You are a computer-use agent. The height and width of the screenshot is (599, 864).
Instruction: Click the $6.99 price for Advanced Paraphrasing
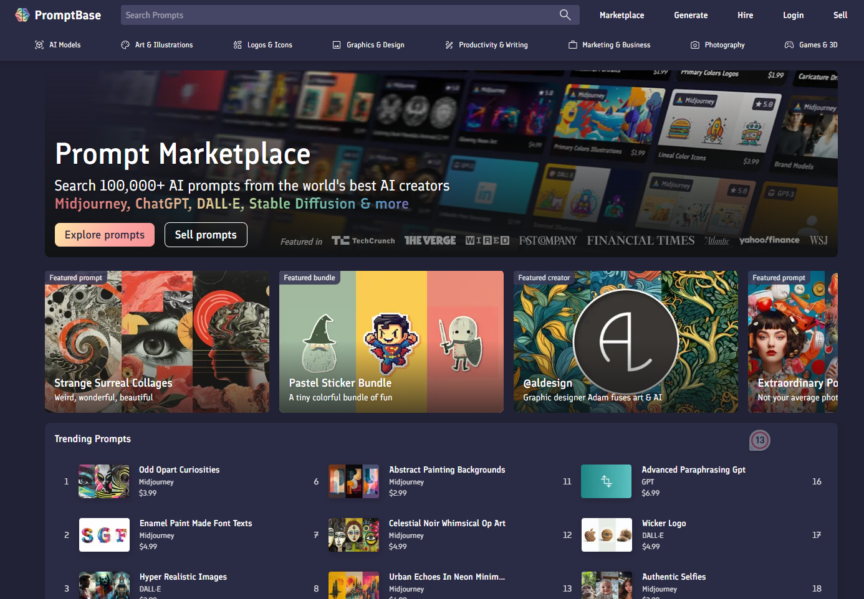651,493
